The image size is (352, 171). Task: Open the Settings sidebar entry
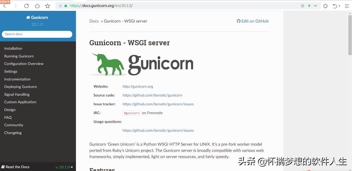11,71
